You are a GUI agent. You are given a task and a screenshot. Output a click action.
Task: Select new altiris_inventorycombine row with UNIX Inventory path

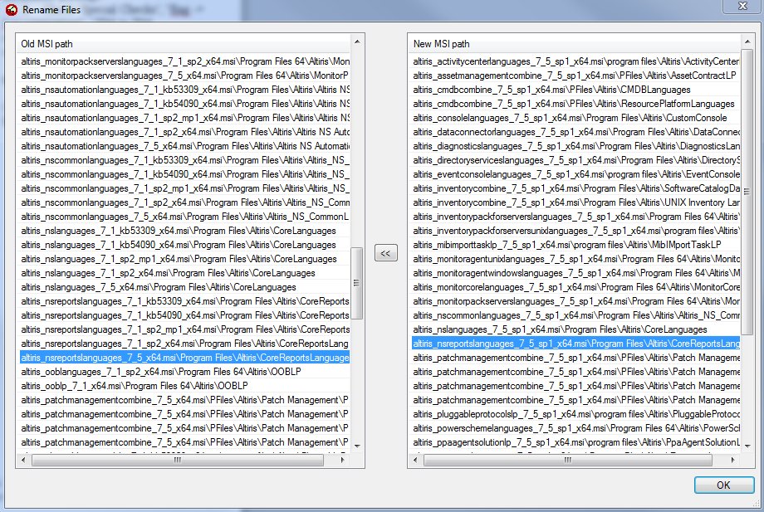tap(576, 202)
